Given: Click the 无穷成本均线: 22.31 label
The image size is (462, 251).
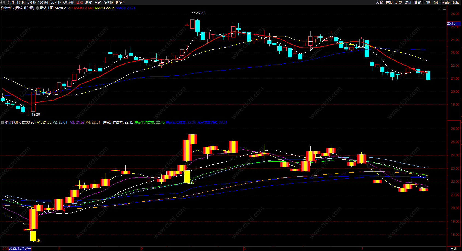Looking at the screenshot, I should click(x=212, y=122).
